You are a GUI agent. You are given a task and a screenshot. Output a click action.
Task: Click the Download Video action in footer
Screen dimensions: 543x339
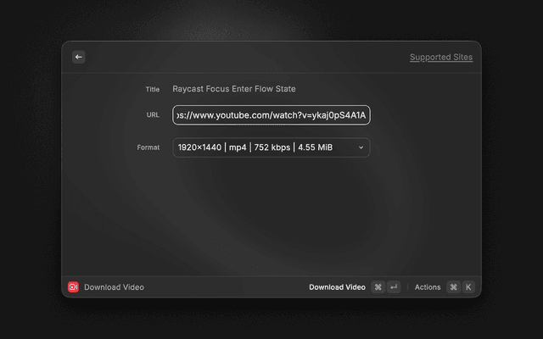pos(337,287)
